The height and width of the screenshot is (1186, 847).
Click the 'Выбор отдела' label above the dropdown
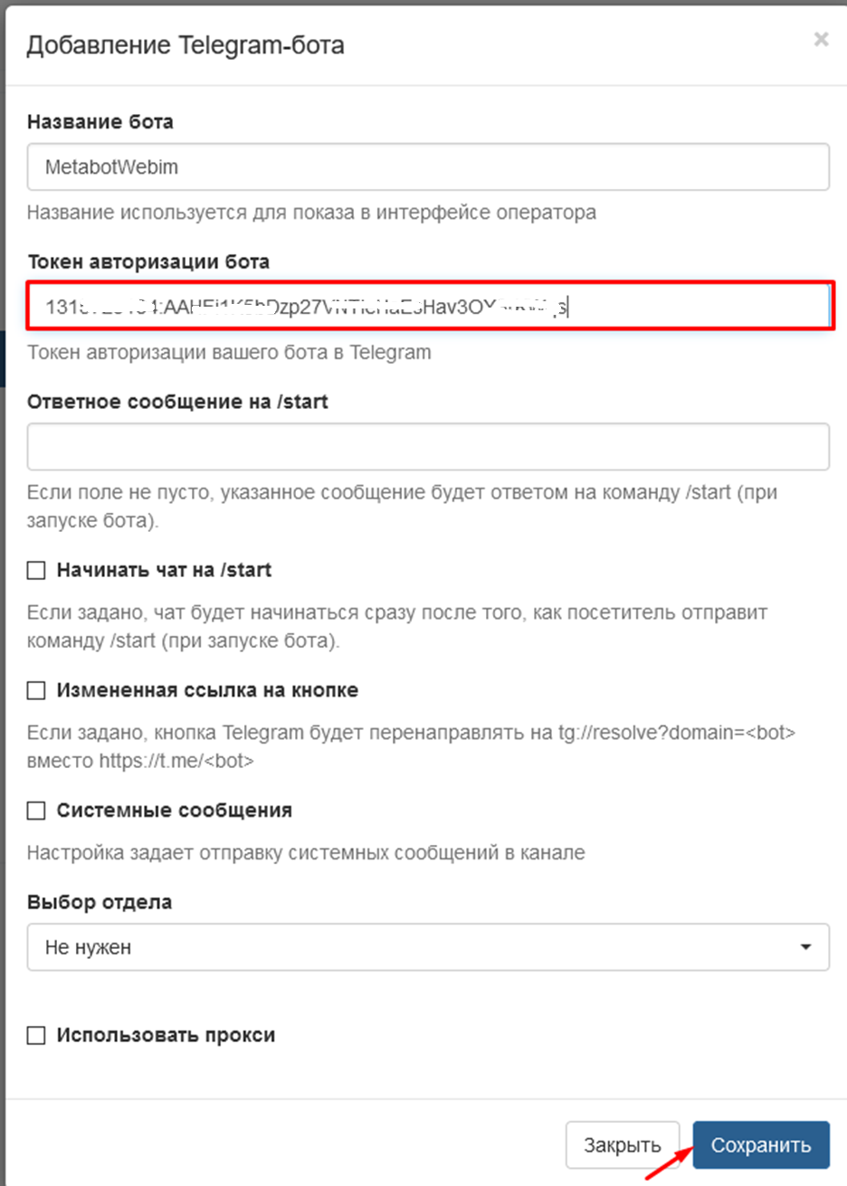point(100,902)
